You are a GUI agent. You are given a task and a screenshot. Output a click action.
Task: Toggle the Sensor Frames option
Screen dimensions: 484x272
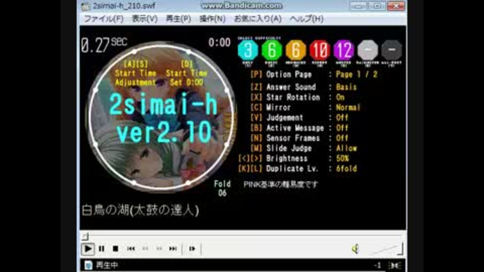299,138
